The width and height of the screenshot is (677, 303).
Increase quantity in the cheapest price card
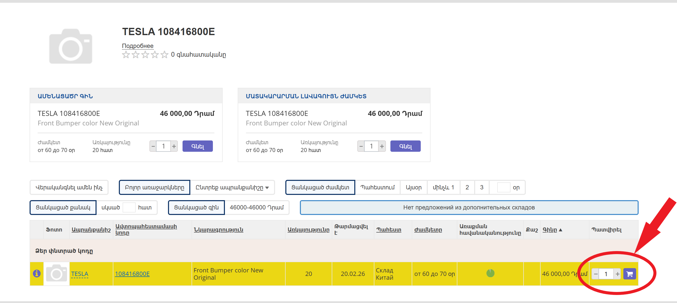[174, 146]
